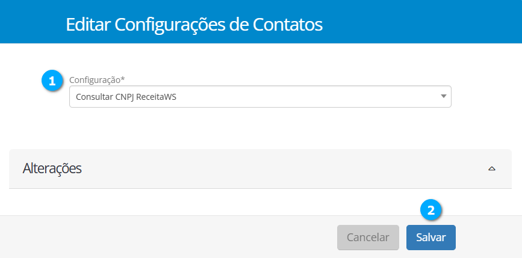The height and width of the screenshot is (258, 522).
Task: Click the small triangle in Configuração select
Action: point(443,96)
